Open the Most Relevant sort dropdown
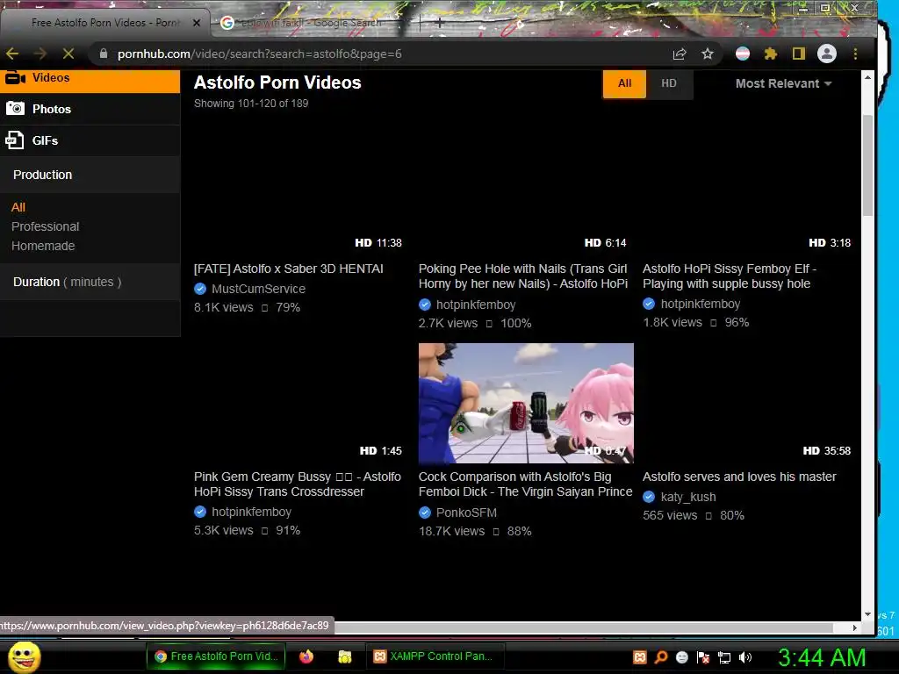 coord(783,83)
